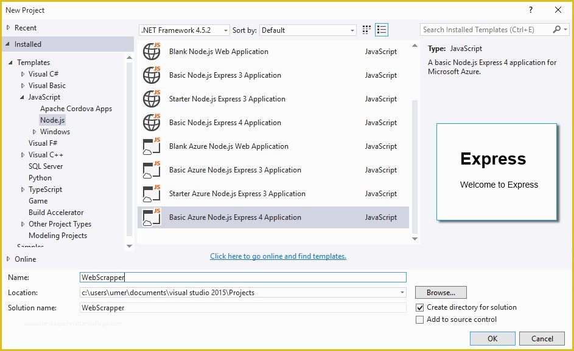This screenshot has height=351, width=574.
Task: Open the Sort by Default dropdown
Action: click(307, 30)
